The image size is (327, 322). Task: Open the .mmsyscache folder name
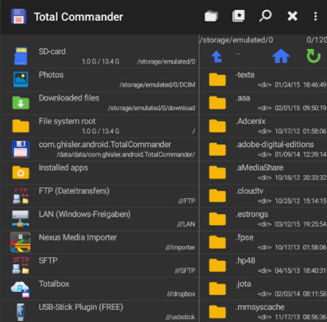click(259, 307)
